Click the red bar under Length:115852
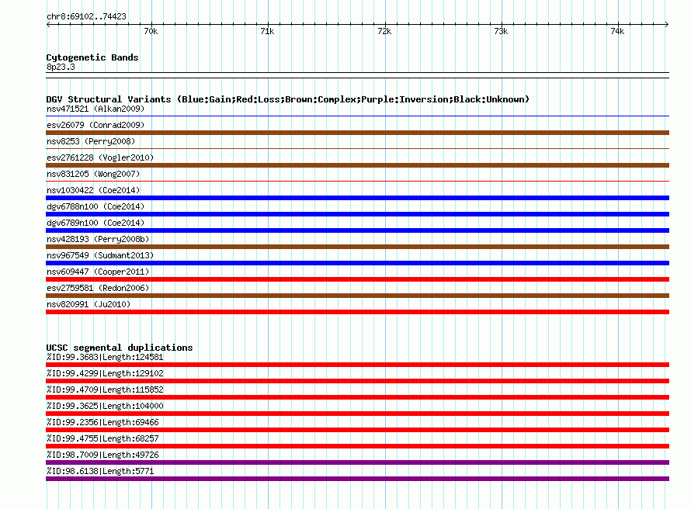 [357, 397]
